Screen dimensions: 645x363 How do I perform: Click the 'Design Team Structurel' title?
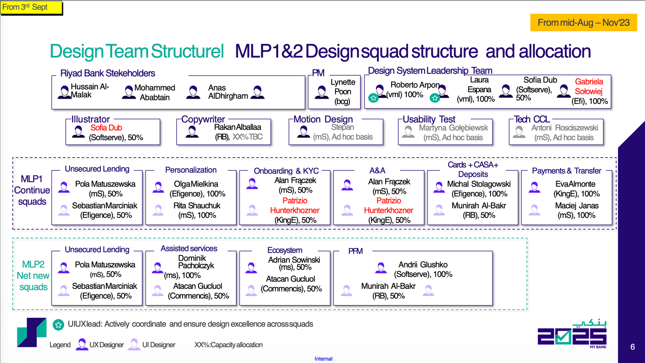click(137, 52)
